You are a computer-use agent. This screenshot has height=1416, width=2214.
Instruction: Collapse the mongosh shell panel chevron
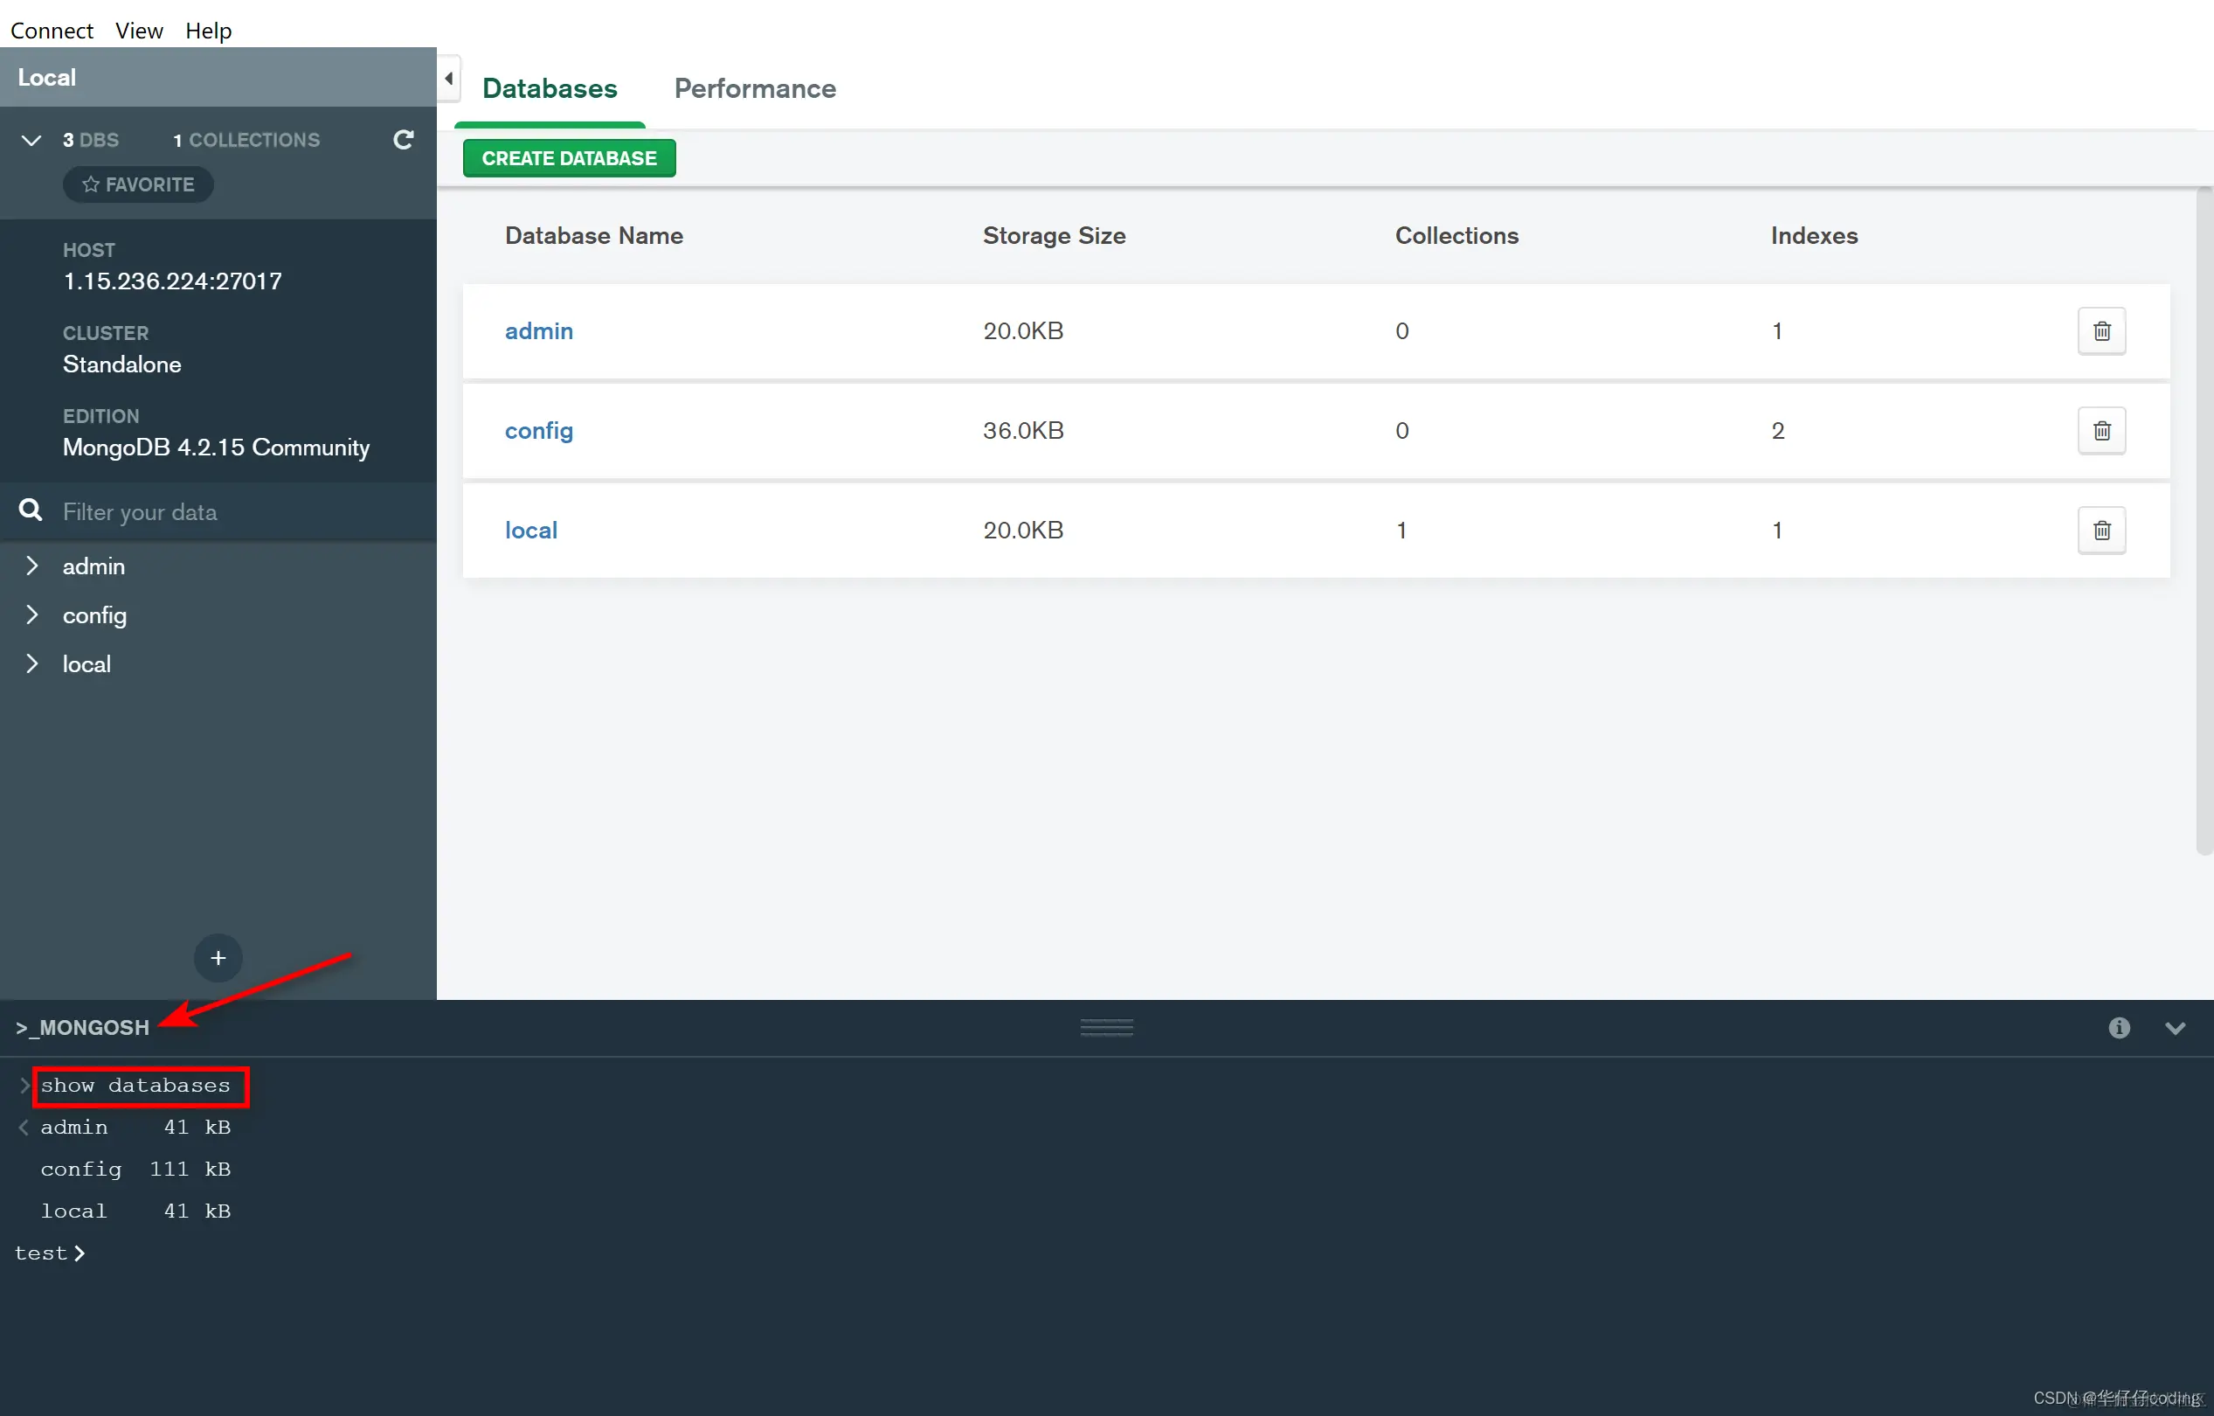point(2175,1028)
